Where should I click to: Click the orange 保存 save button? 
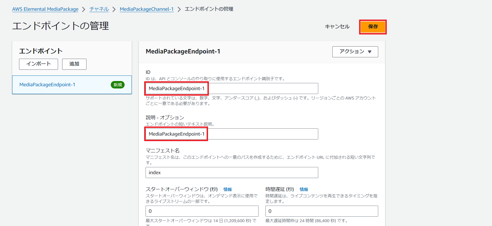[x=373, y=27]
